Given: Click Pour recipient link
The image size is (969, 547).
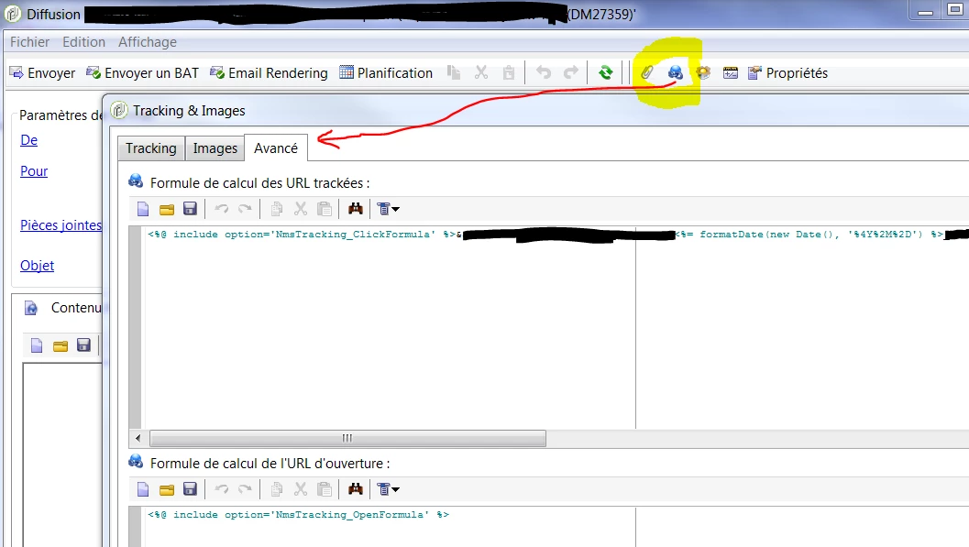Looking at the screenshot, I should pyautogui.click(x=34, y=171).
